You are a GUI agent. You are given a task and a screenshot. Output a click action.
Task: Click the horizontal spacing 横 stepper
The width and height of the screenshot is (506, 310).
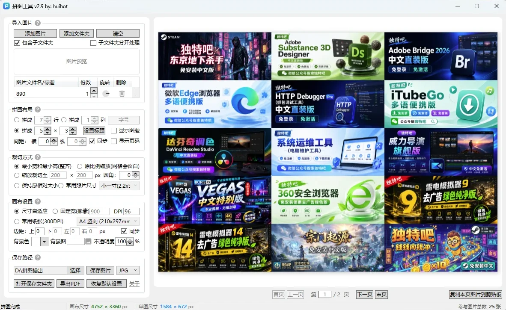pos(54,141)
